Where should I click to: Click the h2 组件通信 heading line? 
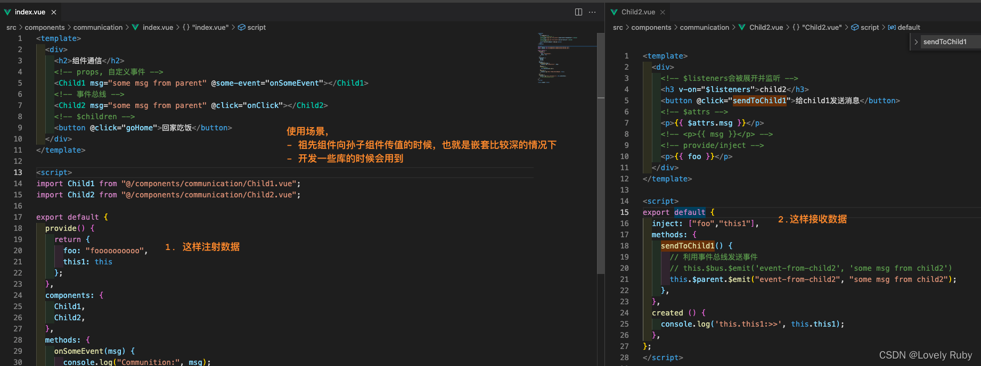pos(89,61)
